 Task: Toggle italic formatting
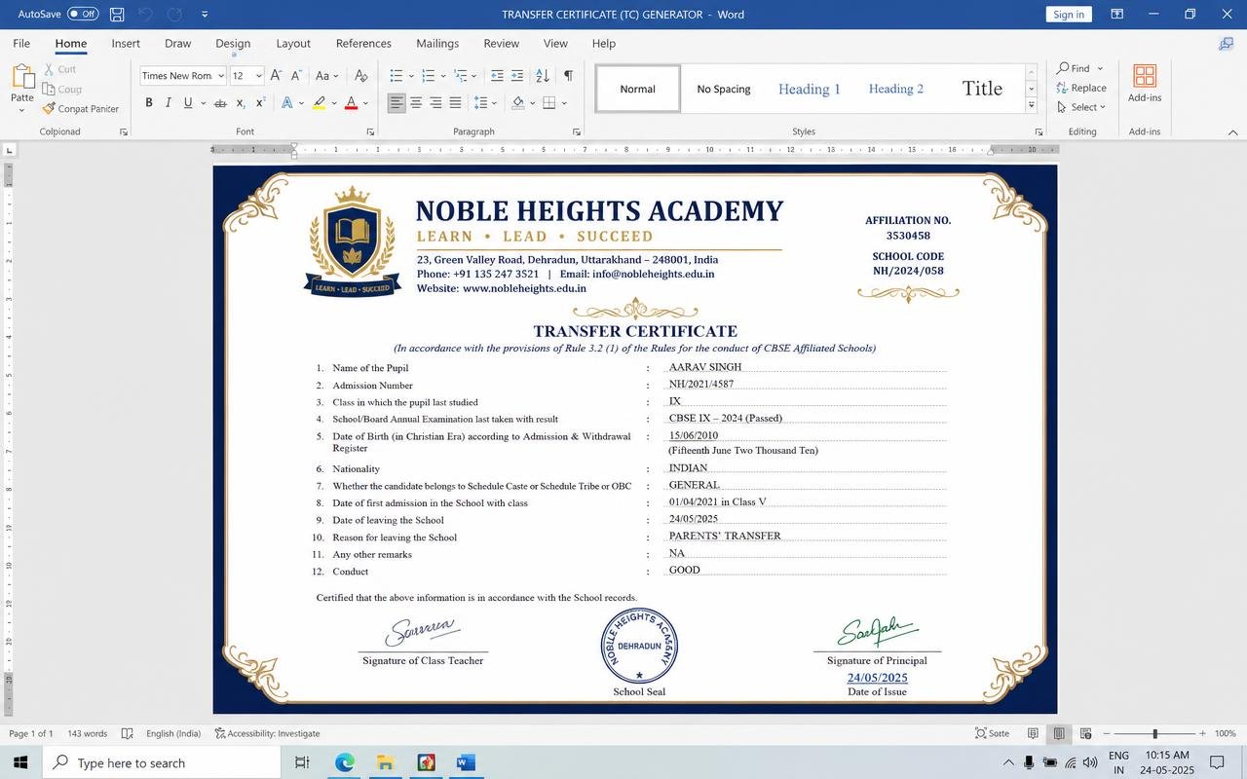click(169, 102)
